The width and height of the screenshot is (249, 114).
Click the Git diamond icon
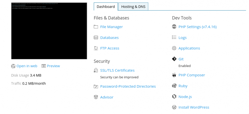(x=174, y=59)
